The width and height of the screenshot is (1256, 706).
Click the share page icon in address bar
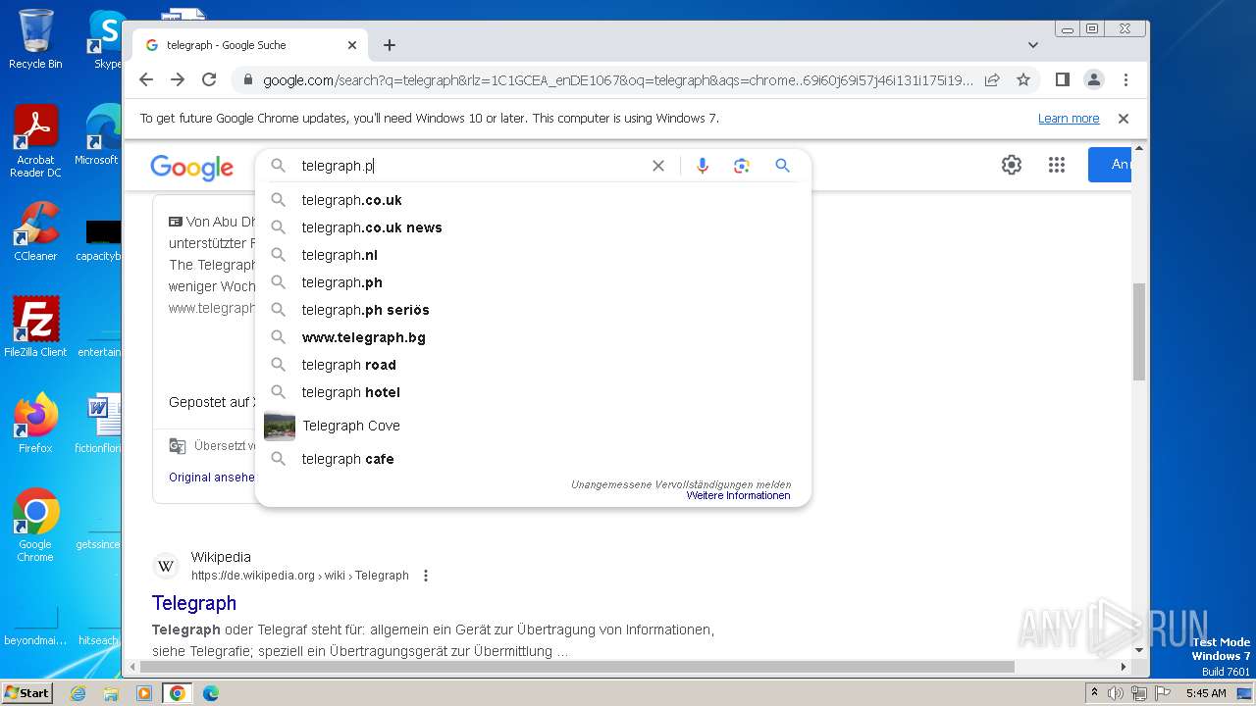click(992, 79)
